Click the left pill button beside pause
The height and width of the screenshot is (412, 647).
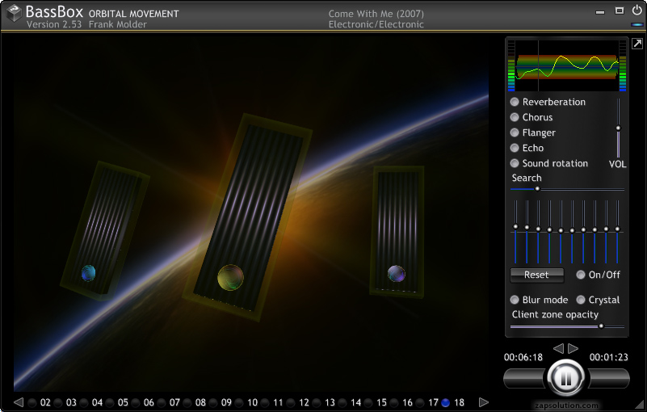click(x=525, y=379)
